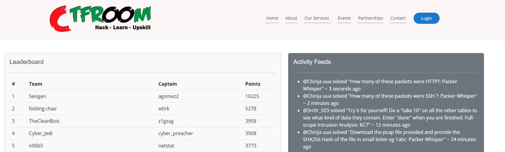Click the # rank column header

click(13, 84)
